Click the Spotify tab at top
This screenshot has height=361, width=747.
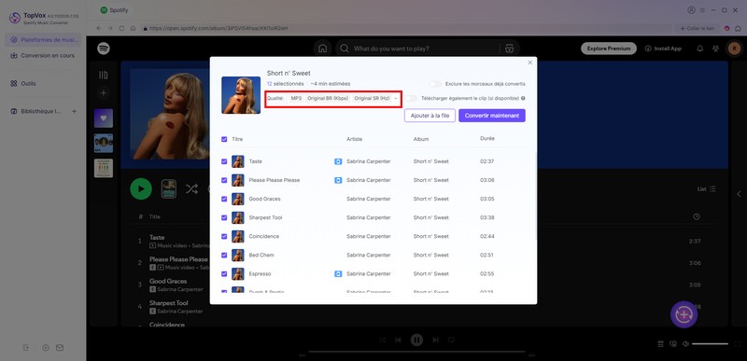click(x=114, y=10)
